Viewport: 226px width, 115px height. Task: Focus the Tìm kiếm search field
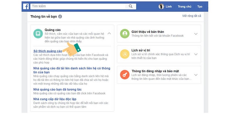point(78,6)
